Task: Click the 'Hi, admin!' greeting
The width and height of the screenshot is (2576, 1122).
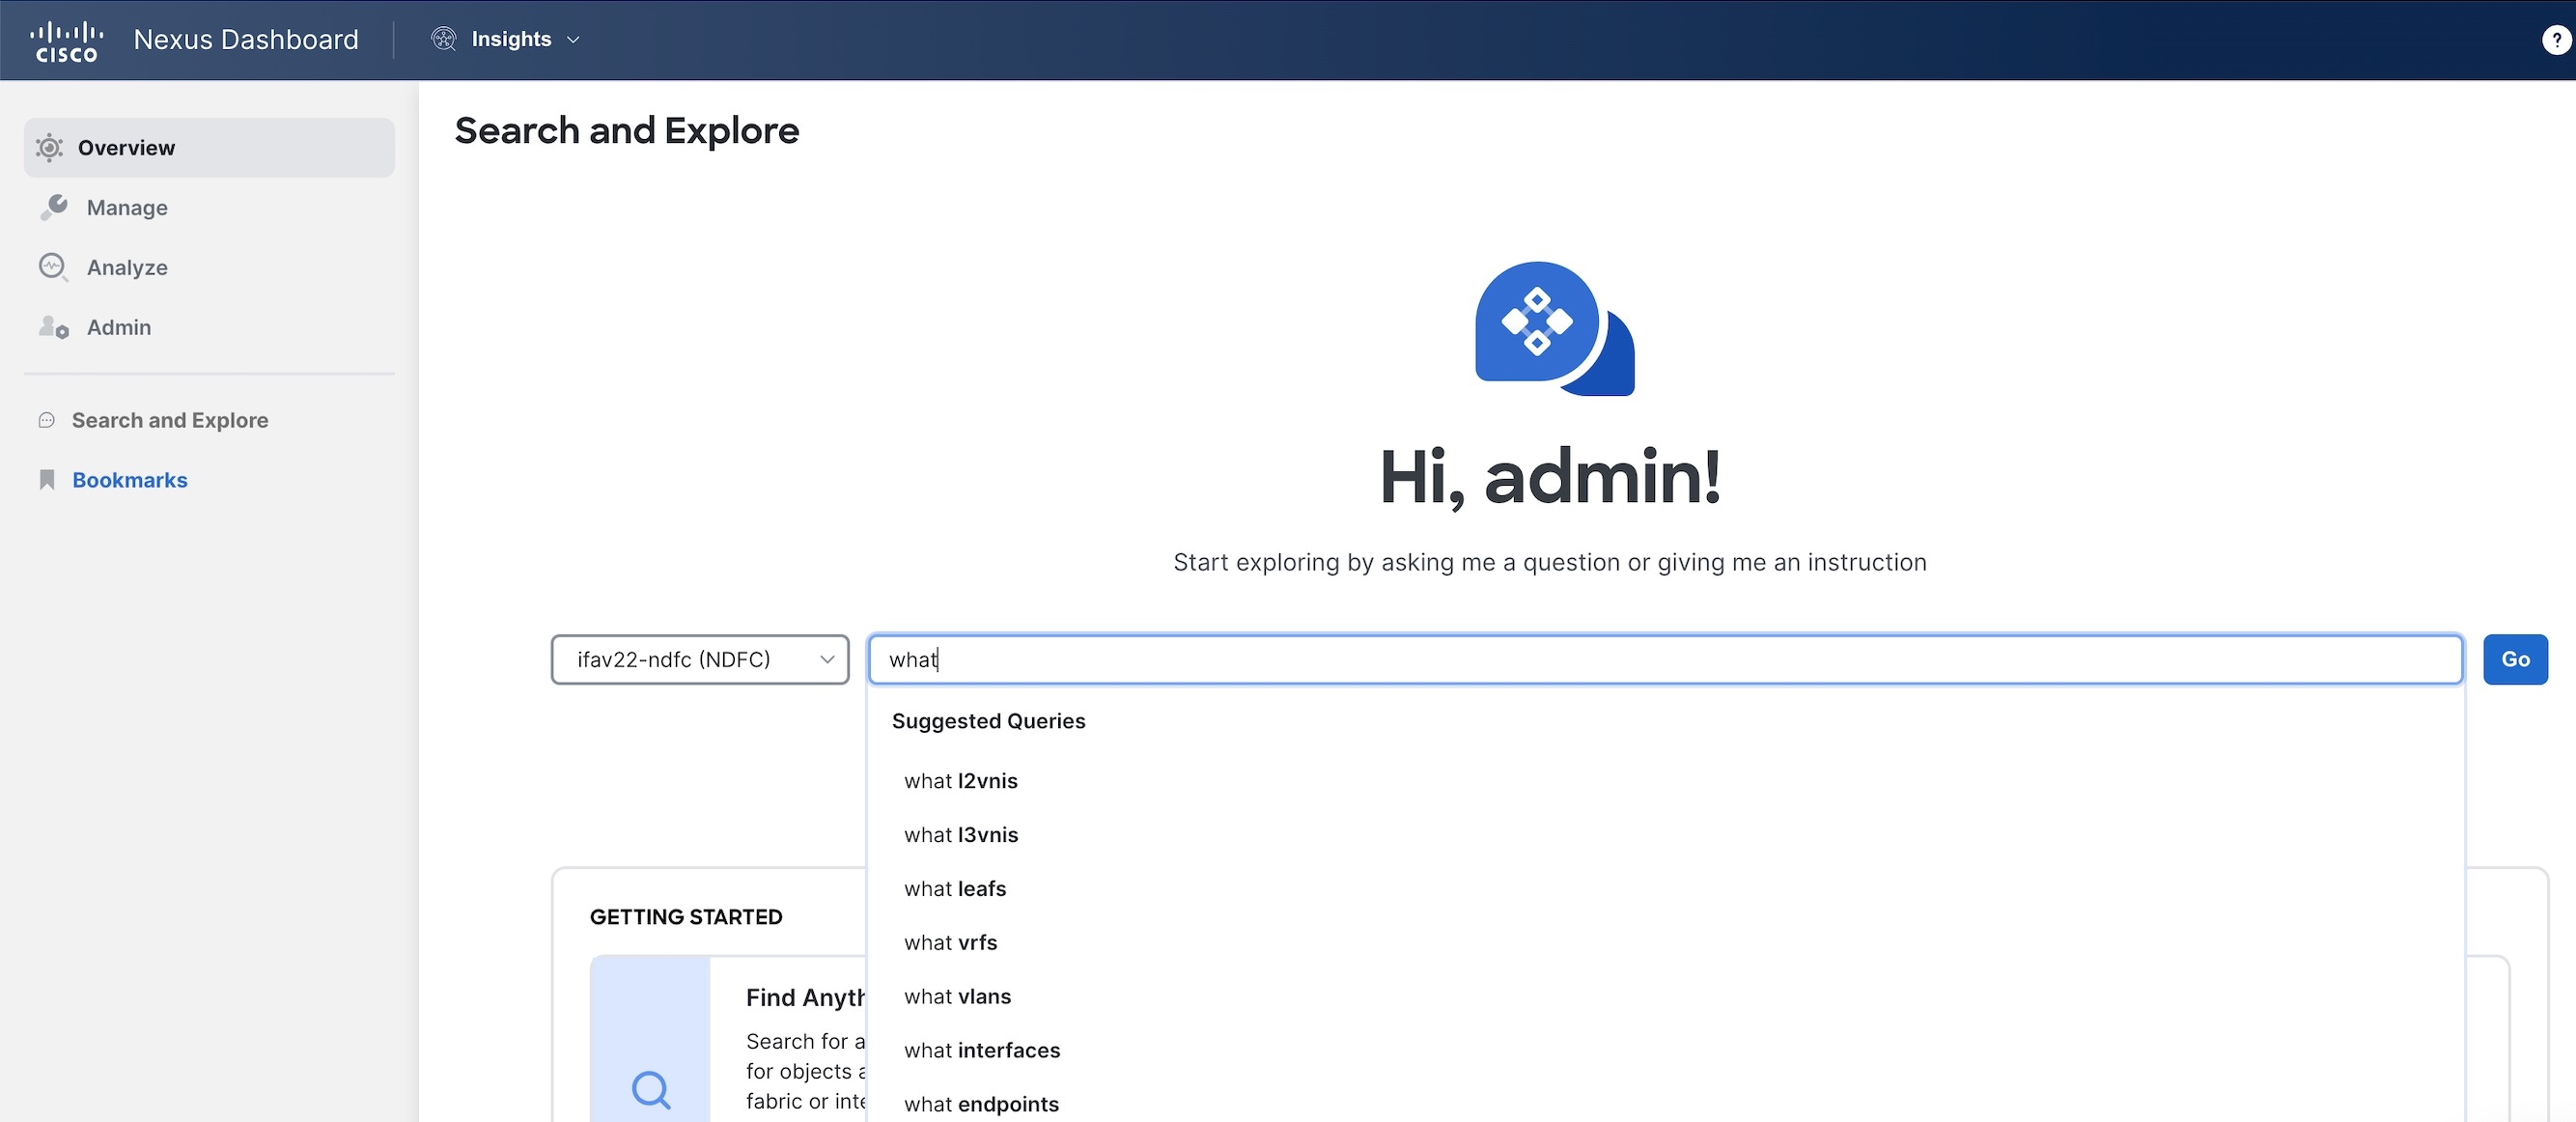Action: pos(1550,478)
